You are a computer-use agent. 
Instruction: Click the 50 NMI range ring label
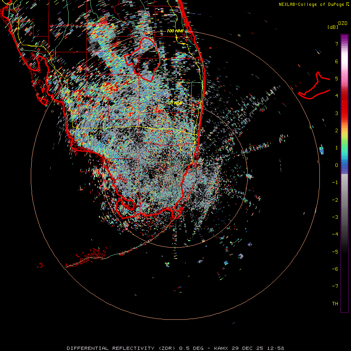(x=175, y=103)
